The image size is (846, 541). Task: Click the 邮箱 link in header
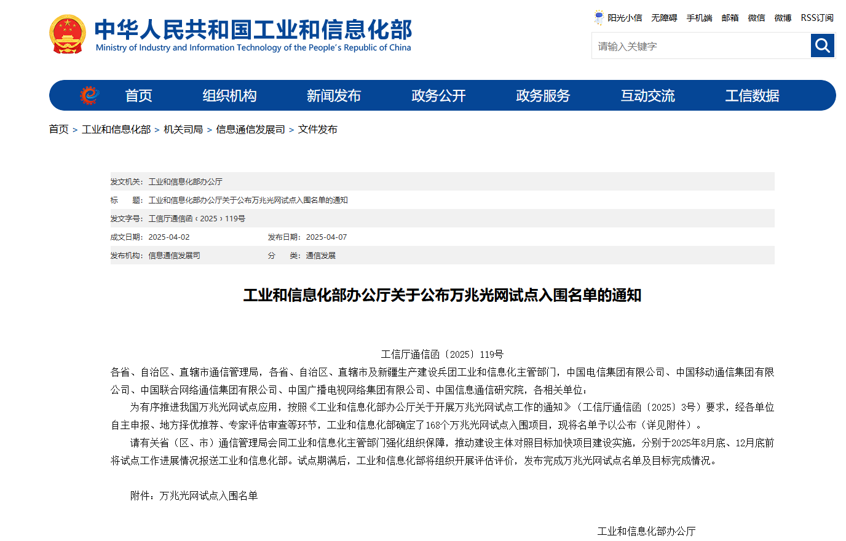pos(730,18)
